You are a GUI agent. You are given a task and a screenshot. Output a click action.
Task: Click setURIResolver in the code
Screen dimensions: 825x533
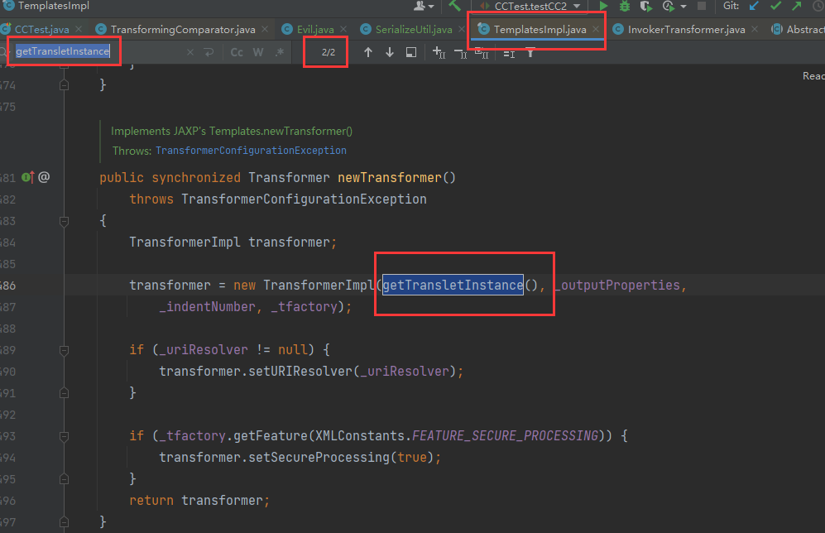coord(300,372)
